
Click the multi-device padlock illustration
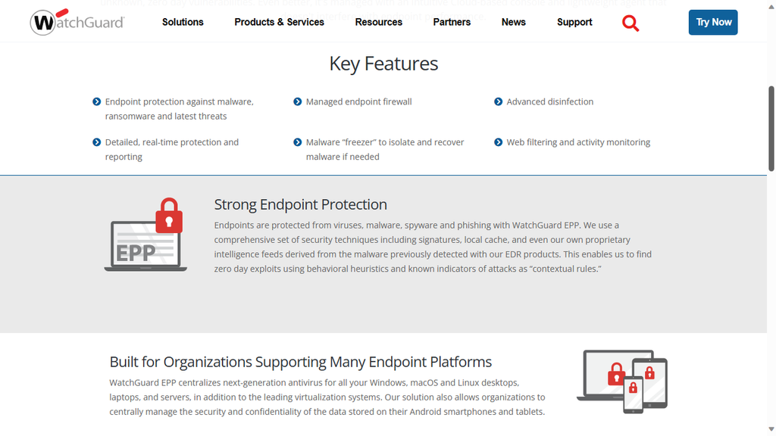tap(623, 381)
